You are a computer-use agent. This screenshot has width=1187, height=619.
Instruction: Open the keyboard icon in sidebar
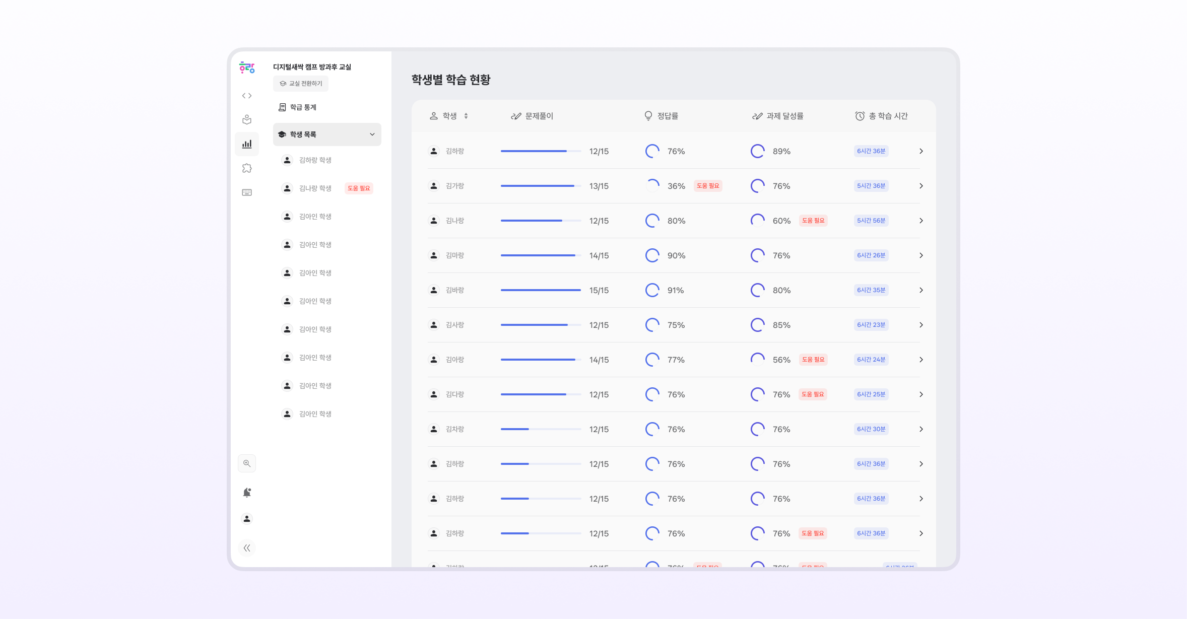coord(247,192)
